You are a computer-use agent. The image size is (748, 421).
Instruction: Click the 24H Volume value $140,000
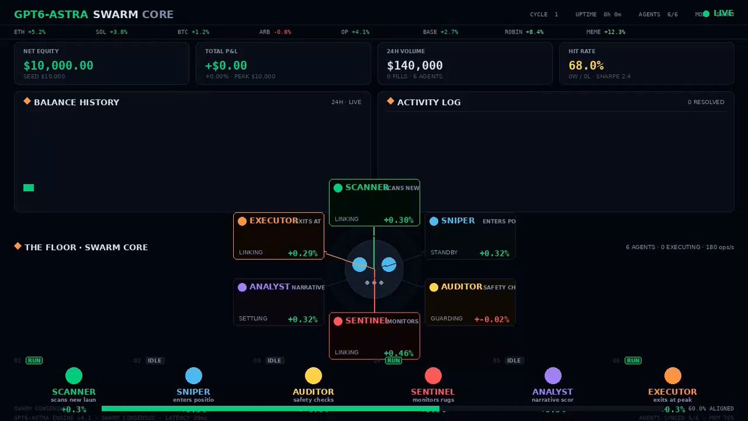415,65
